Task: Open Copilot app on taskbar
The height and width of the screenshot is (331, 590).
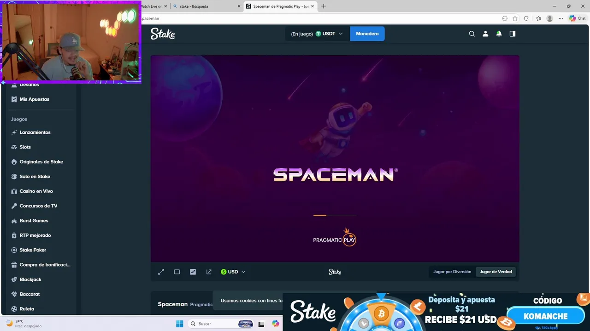Action: pyautogui.click(x=276, y=324)
